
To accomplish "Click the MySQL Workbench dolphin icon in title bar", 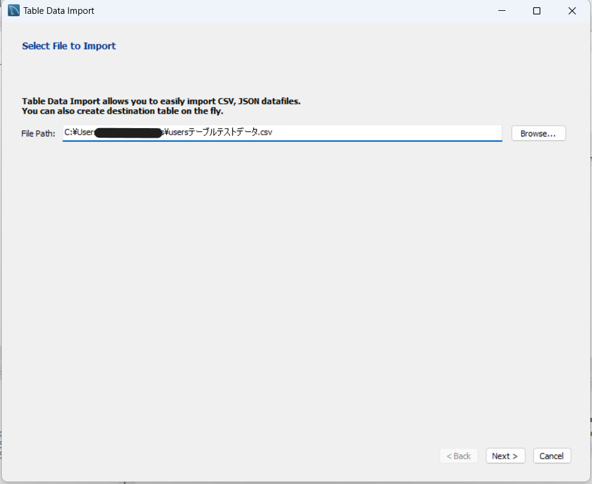I will 14,11.
